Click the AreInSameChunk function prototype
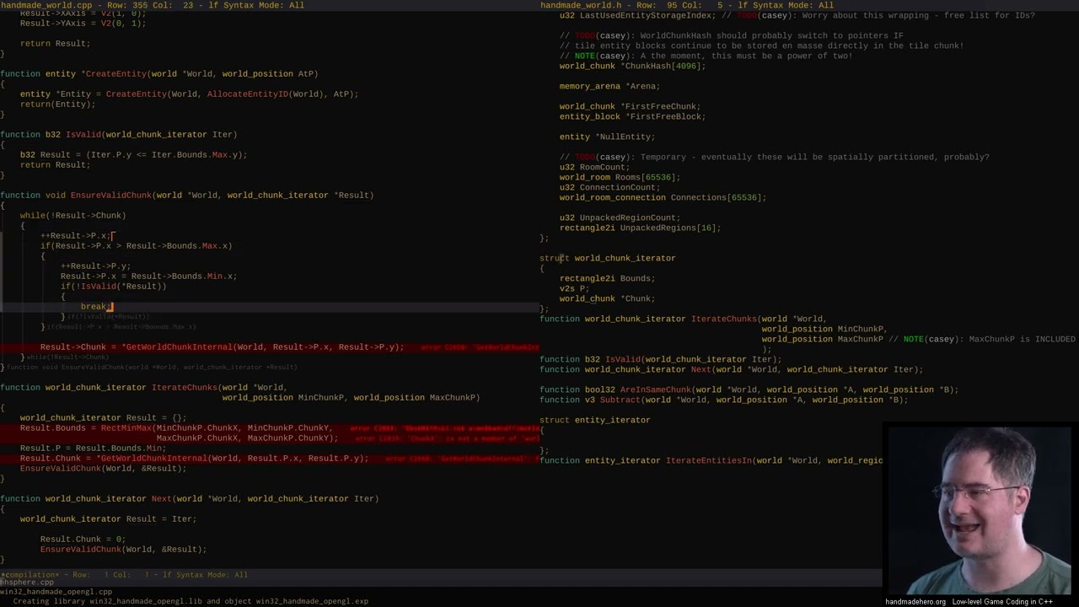Image resolution: width=1079 pixels, height=607 pixels. pos(749,389)
